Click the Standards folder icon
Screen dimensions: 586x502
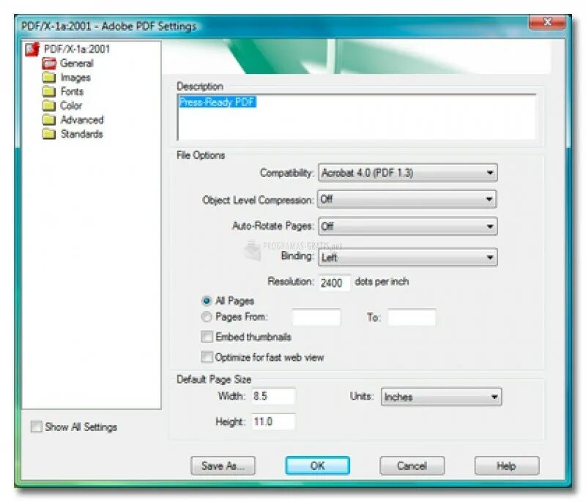click(49, 134)
